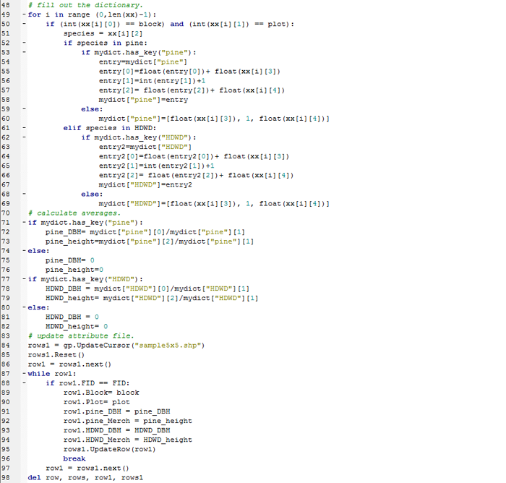Collapse fold marker at line 71 if mydict.has_key("pine")
The image size is (506, 483).
point(24,222)
